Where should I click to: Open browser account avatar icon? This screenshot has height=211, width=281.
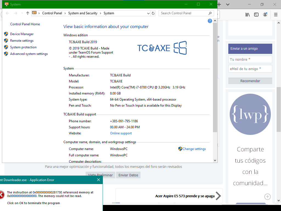265,15
